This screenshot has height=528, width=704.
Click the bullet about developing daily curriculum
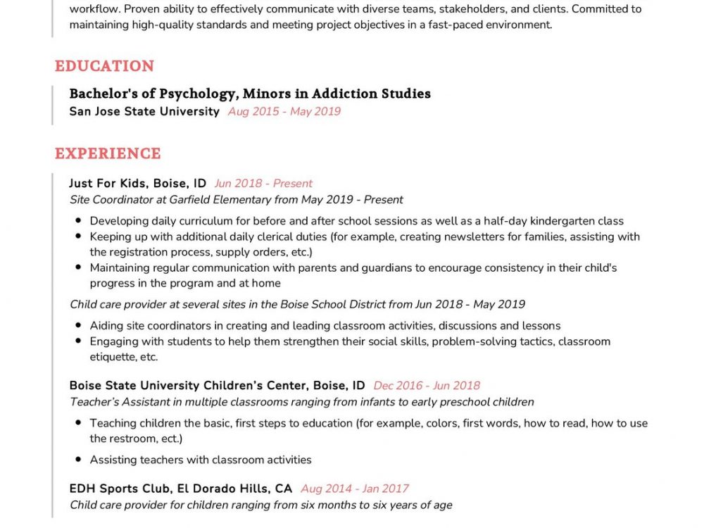click(x=356, y=221)
